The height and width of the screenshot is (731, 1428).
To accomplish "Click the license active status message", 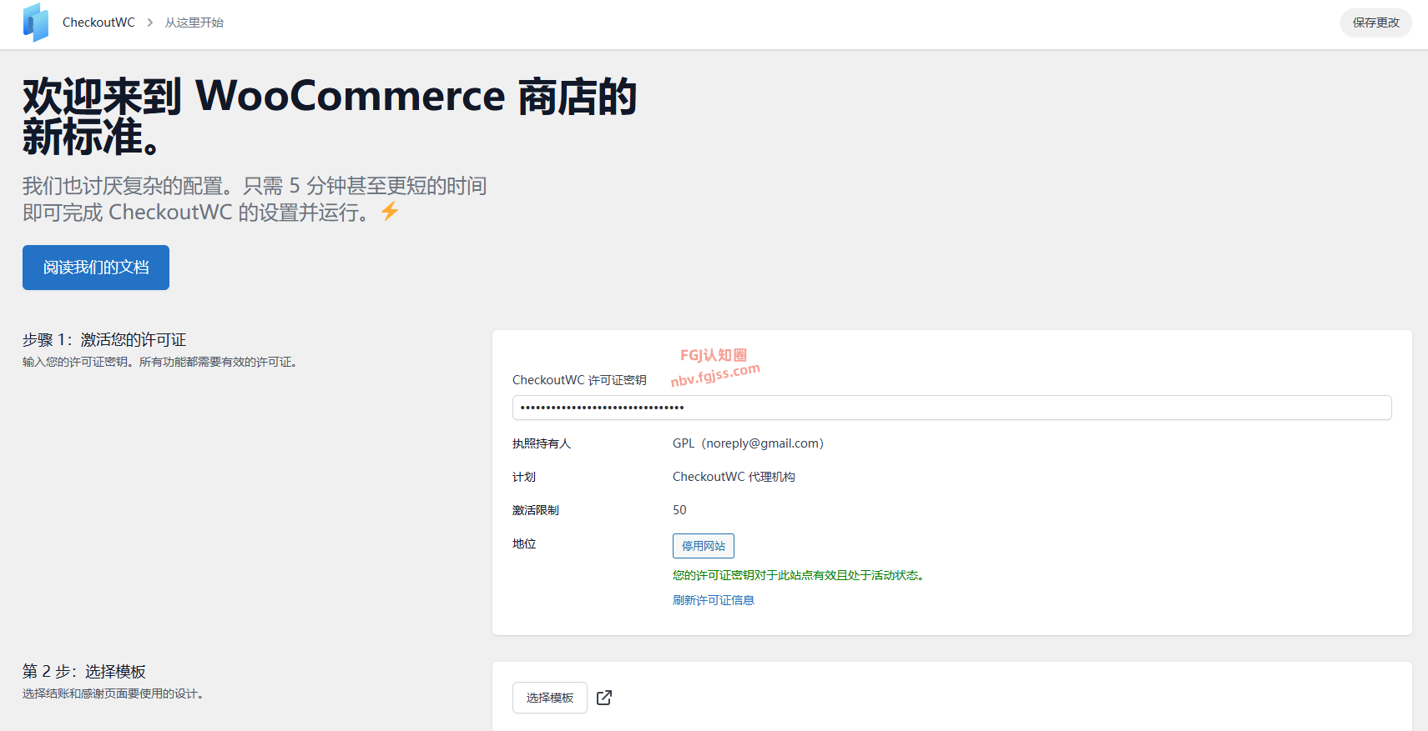I will (799, 575).
